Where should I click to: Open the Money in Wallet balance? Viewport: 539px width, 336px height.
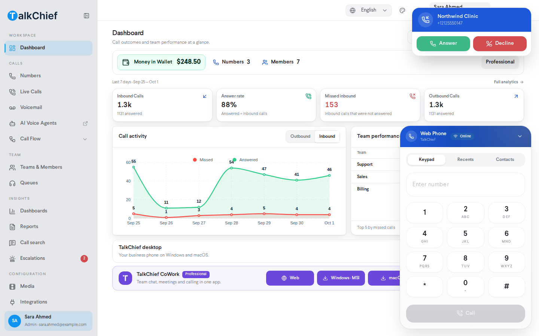(161, 62)
